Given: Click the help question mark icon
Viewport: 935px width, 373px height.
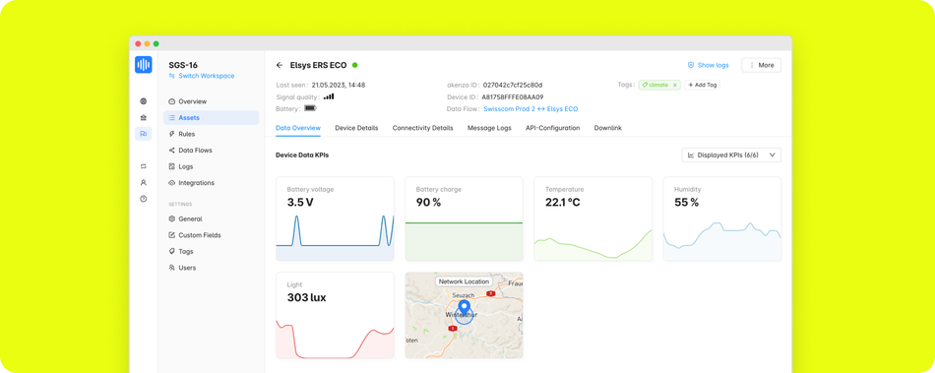Looking at the screenshot, I should click(x=143, y=199).
